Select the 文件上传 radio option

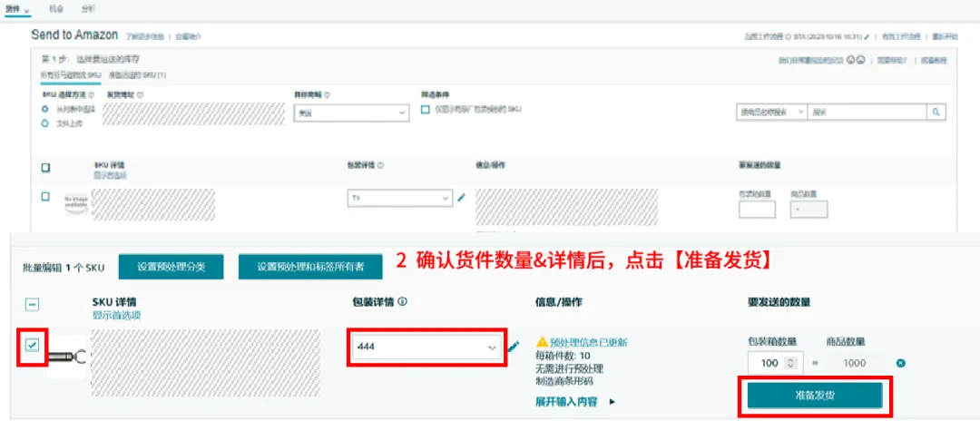point(45,122)
